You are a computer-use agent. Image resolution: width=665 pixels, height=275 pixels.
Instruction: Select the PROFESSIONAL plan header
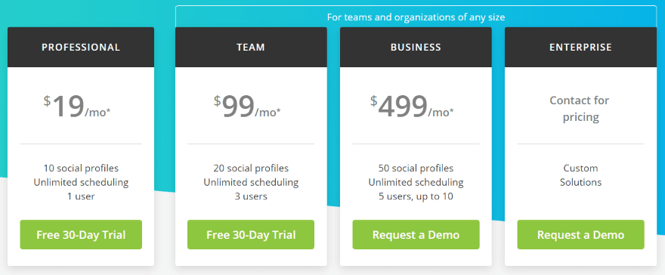[81, 48]
